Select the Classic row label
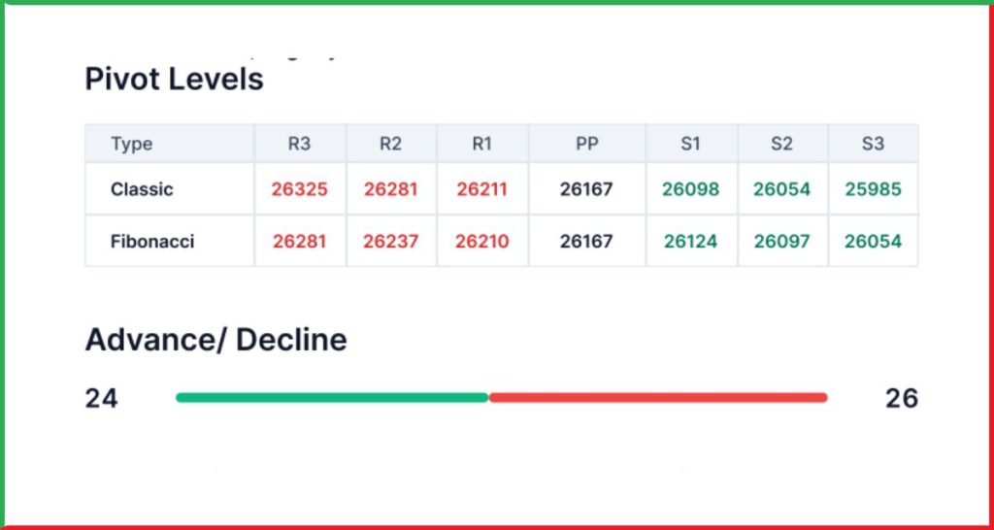Image resolution: width=994 pixels, height=530 pixels. (x=142, y=189)
